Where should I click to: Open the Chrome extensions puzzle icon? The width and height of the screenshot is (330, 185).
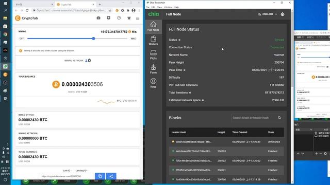coord(128,10)
